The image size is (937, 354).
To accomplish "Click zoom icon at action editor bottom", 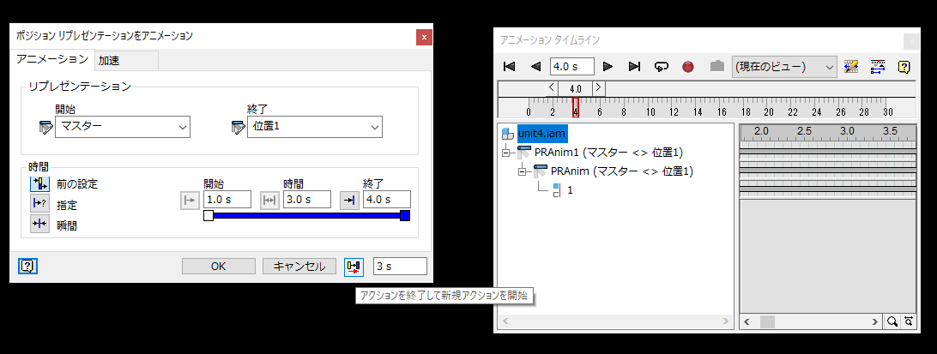I will [x=892, y=321].
